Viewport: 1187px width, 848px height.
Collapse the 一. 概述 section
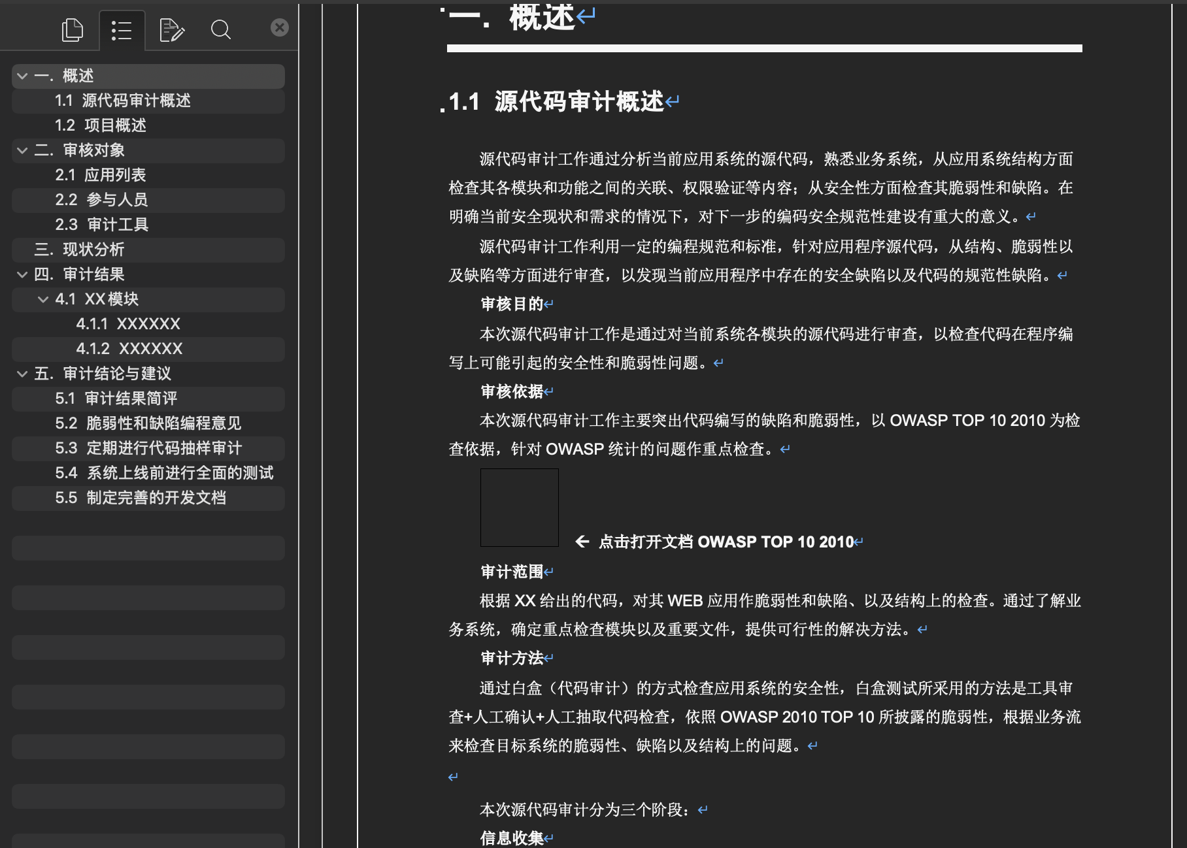pos(22,76)
